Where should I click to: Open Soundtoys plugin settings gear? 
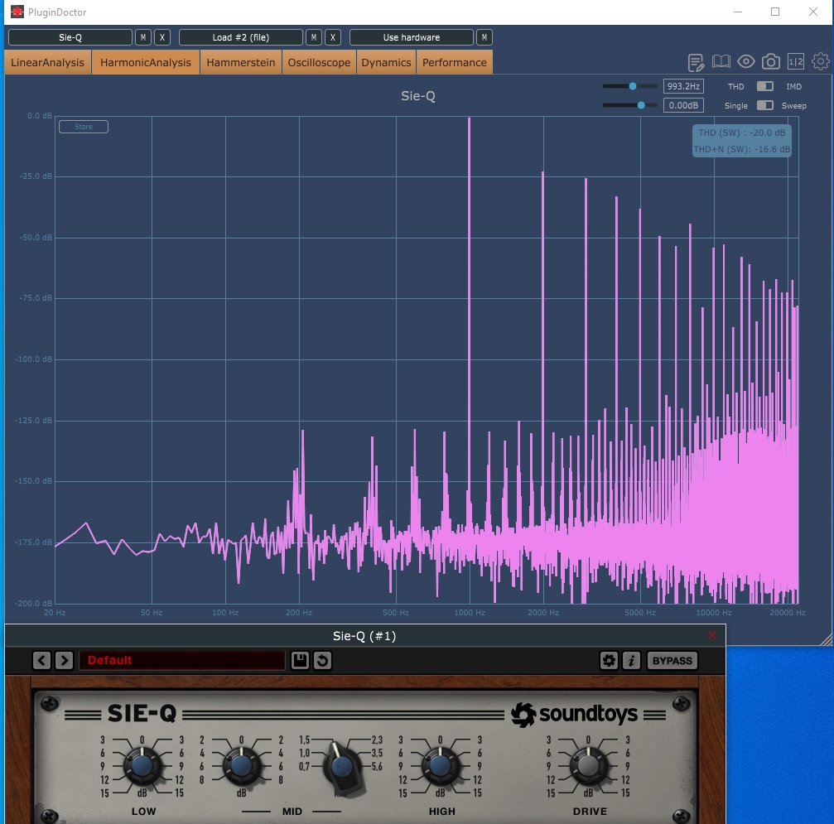[x=609, y=660]
